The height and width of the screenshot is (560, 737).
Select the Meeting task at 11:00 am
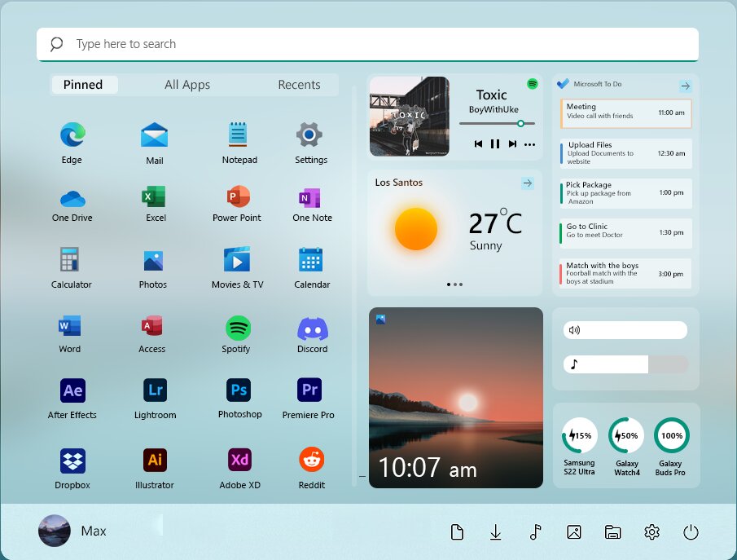pyautogui.click(x=625, y=113)
